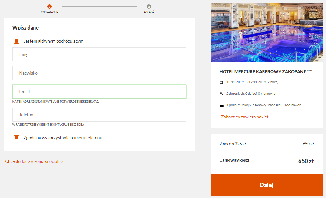Select the 'WPISZ DANE' step label
Screen dimensions: 326x198
point(50,12)
